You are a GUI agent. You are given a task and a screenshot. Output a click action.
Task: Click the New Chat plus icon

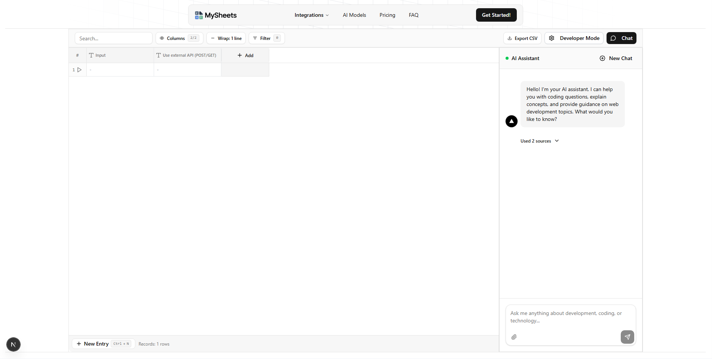pyautogui.click(x=602, y=58)
